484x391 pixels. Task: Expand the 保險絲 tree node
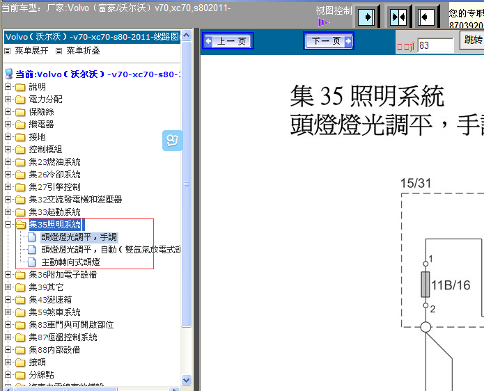coord(8,112)
